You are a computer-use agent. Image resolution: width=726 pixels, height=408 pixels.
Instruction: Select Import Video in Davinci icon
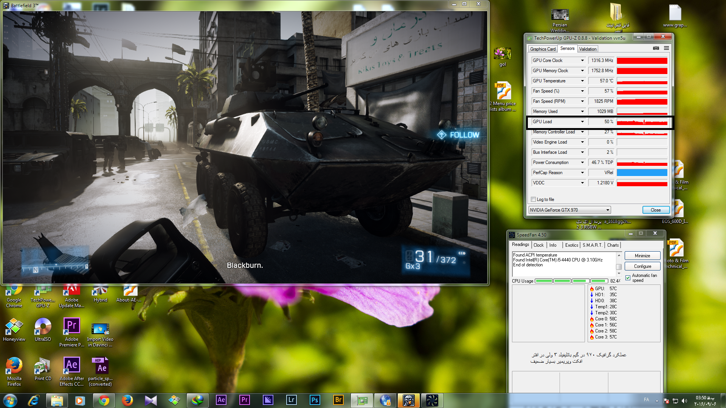click(100, 335)
